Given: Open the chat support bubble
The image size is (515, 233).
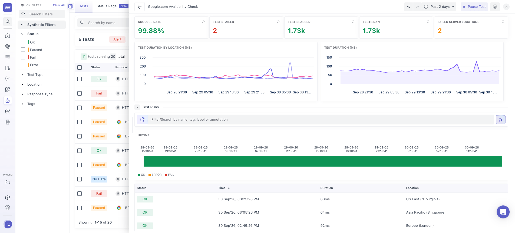Looking at the screenshot, I should pyautogui.click(x=503, y=212).
